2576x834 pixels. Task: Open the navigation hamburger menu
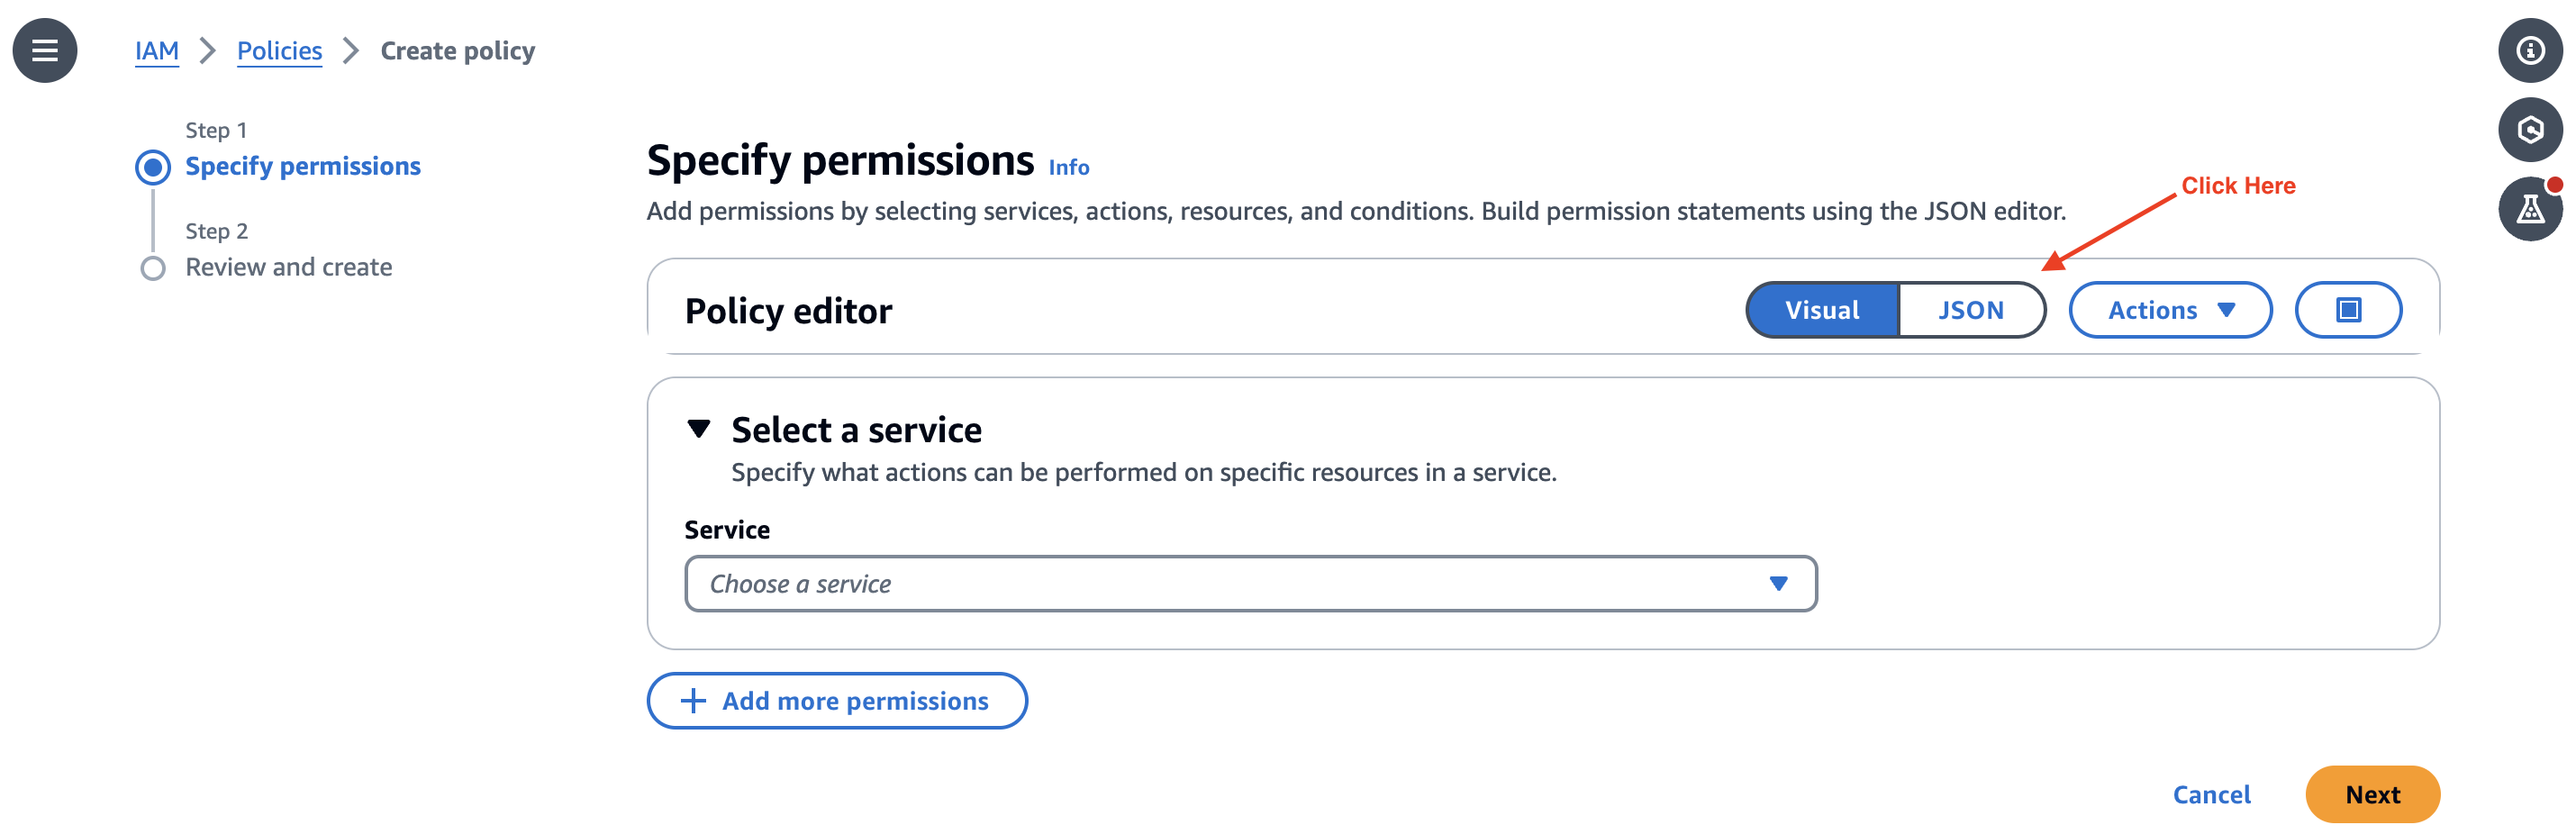click(x=44, y=50)
